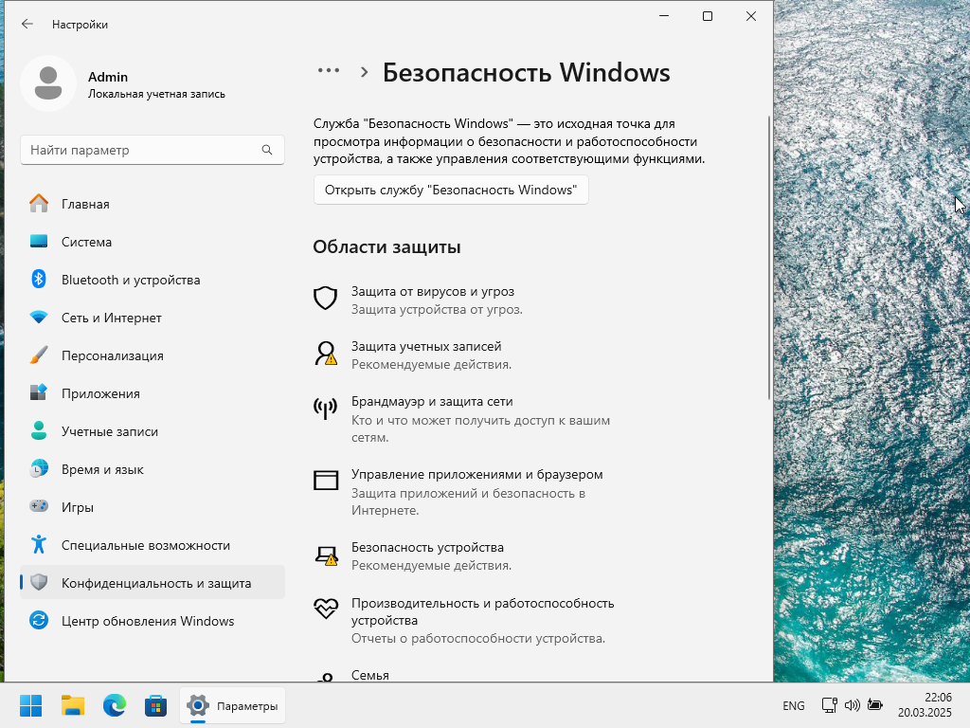Click the Admin account name
This screenshot has width=970, height=728.
(x=108, y=77)
